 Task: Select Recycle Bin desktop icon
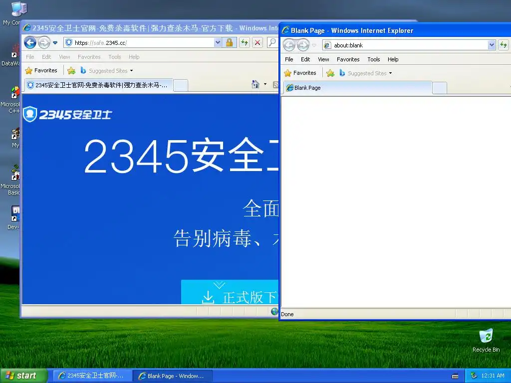486,341
